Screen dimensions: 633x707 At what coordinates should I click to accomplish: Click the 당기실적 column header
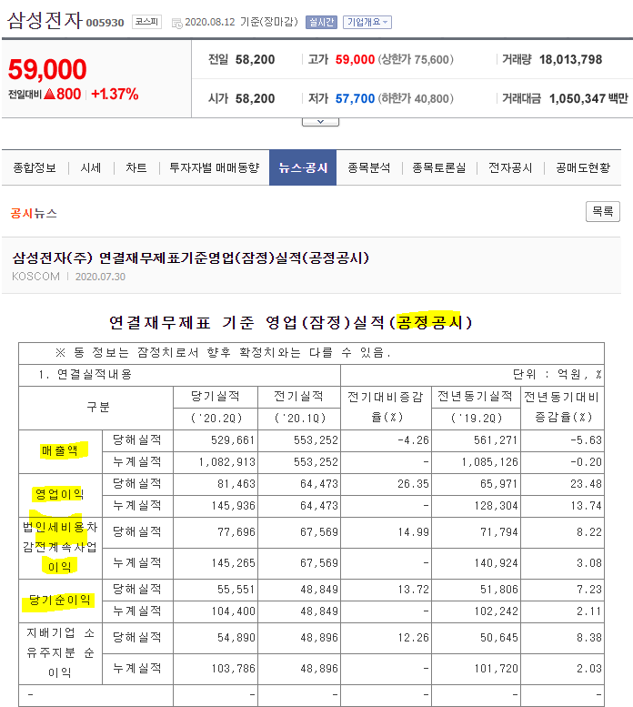tap(216, 397)
